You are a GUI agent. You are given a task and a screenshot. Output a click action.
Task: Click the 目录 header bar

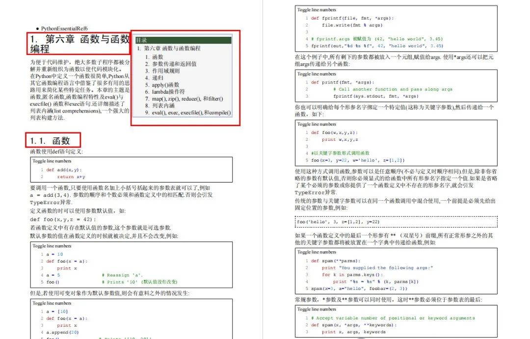pyautogui.click(x=183, y=40)
